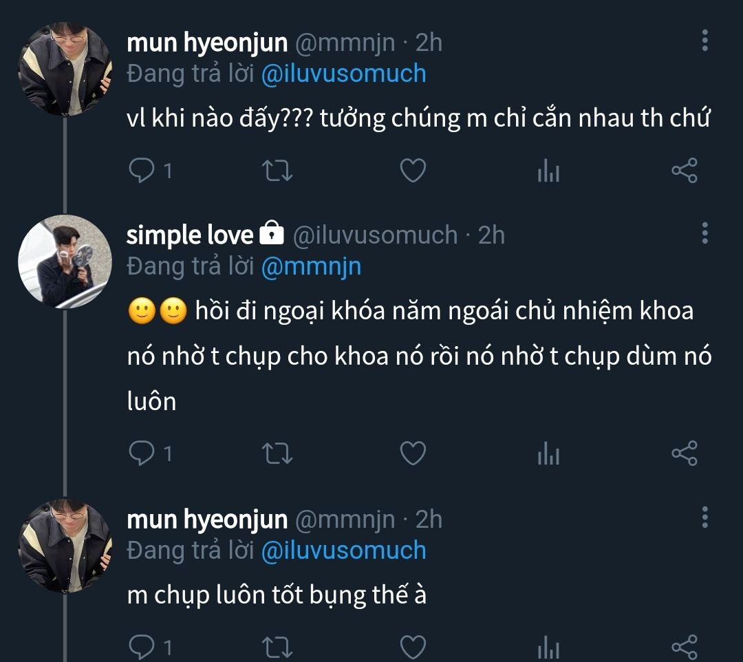Screen dimensions: 743x662
Task: View analytics of the first tweet
Action: click(x=548, y=171)
